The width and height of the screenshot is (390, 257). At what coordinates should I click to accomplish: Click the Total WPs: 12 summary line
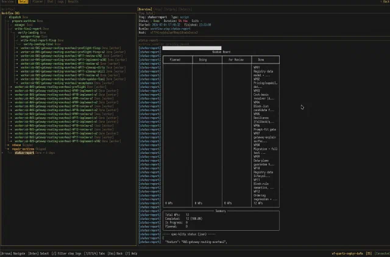[177, 215]
